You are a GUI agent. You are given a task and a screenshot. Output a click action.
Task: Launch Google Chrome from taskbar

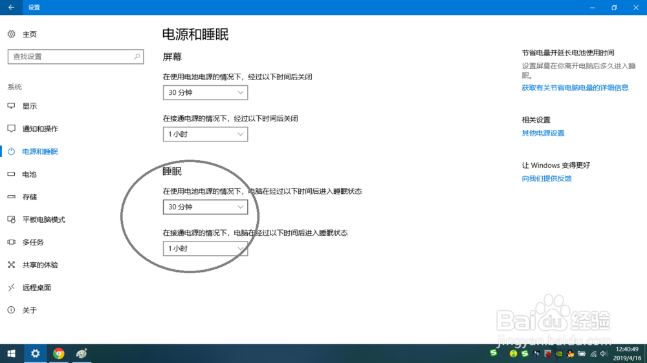point(59,353)
